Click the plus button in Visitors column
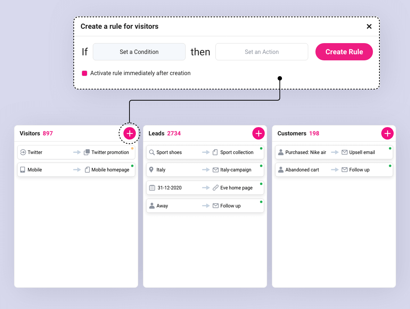Image resolution: width=410 pixels, height=309 pixels. tap(129, 133)
